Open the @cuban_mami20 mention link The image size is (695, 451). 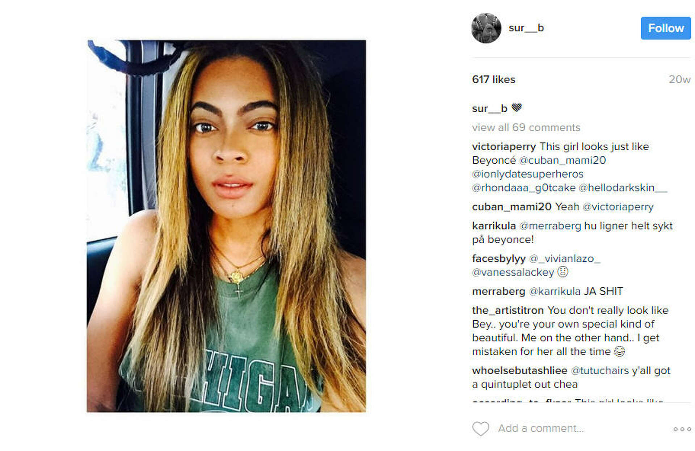click(563, 160)
